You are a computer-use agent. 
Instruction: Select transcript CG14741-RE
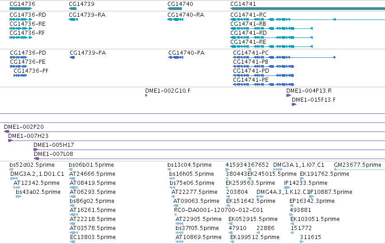tap(248, 42)
